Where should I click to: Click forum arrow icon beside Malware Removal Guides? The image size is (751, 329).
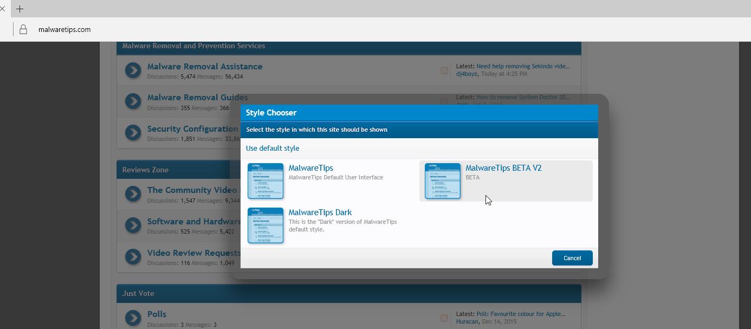(133, 101)
